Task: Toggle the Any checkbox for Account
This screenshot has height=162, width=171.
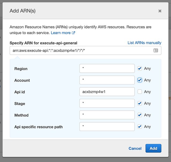Action: coord(140,80)
